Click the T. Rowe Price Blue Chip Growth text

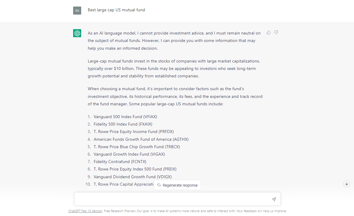tap(137, 147)
